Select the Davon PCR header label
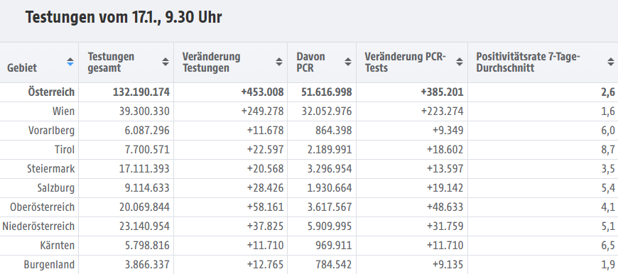The image size is (618, 274). point(311,62)
